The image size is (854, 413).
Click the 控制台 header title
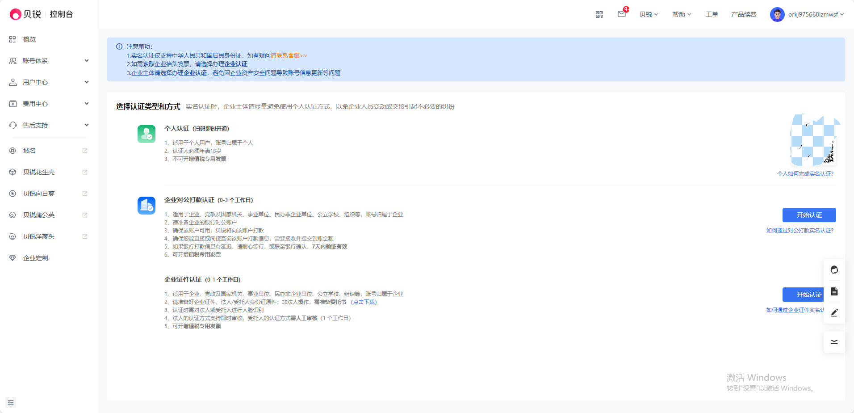click(61, 14)
